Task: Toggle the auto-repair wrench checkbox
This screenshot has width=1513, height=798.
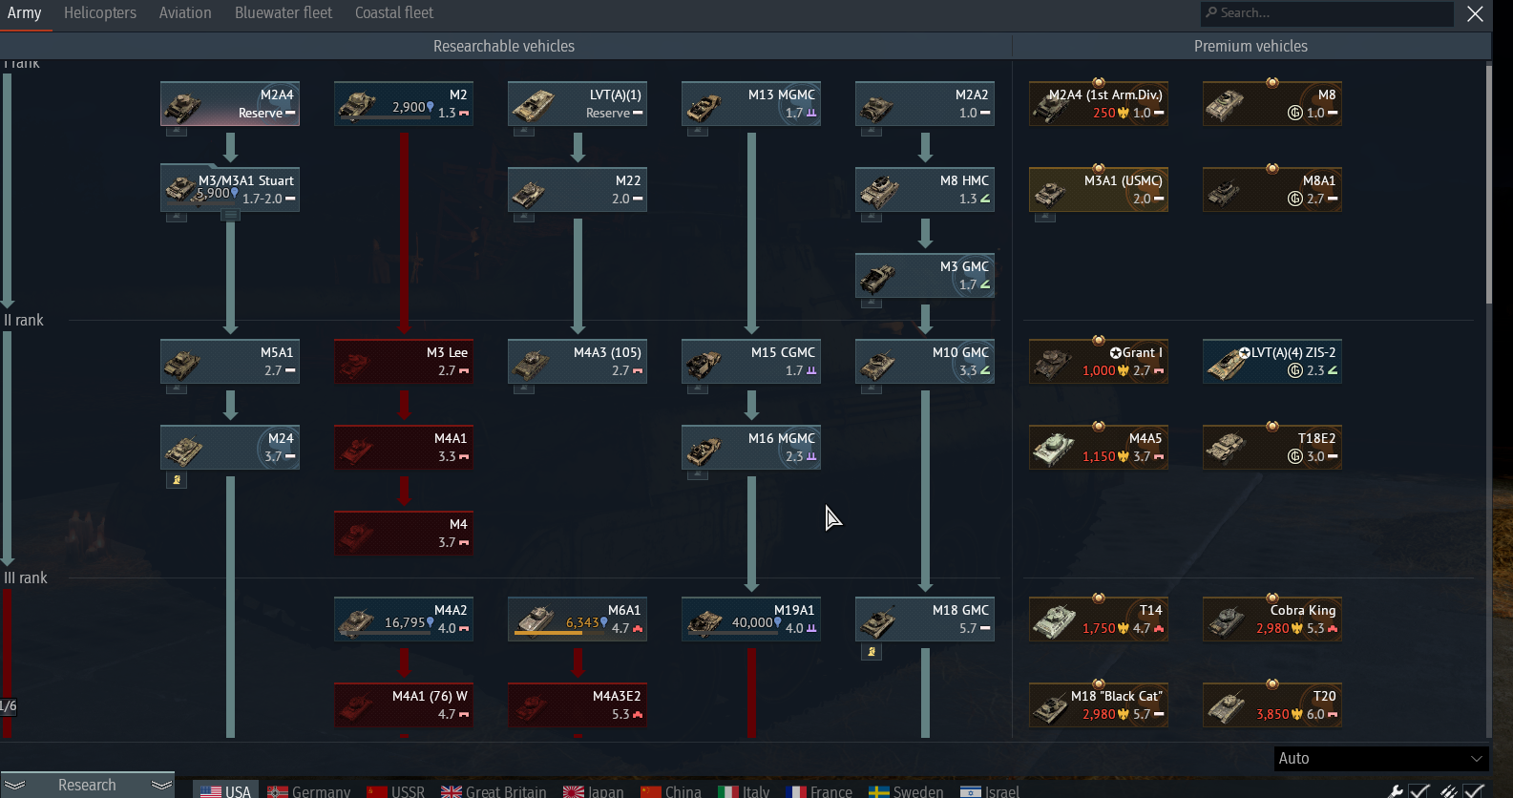Action: [1419, 790]
